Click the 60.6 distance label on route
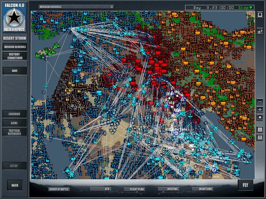The height and width of the screenshot is (199, 266). 172,103
